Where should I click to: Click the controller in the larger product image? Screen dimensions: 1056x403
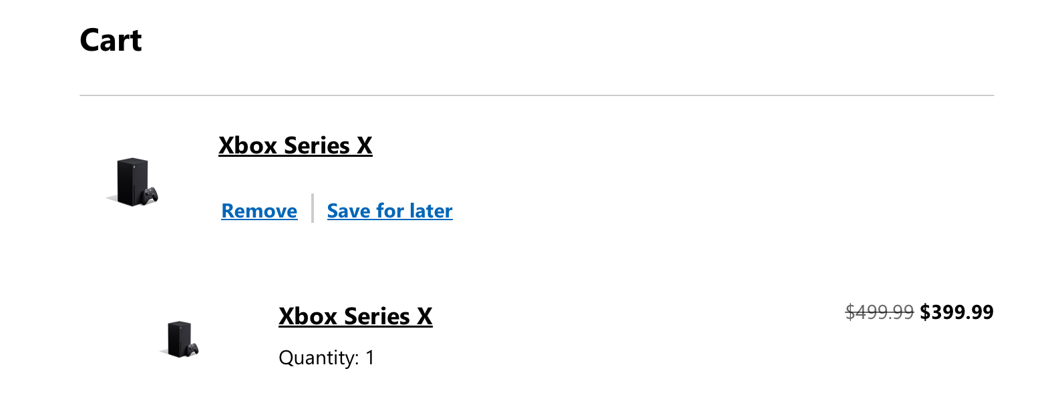tap(151, 195)
